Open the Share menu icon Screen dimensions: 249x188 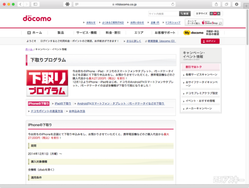click(216, 4)
